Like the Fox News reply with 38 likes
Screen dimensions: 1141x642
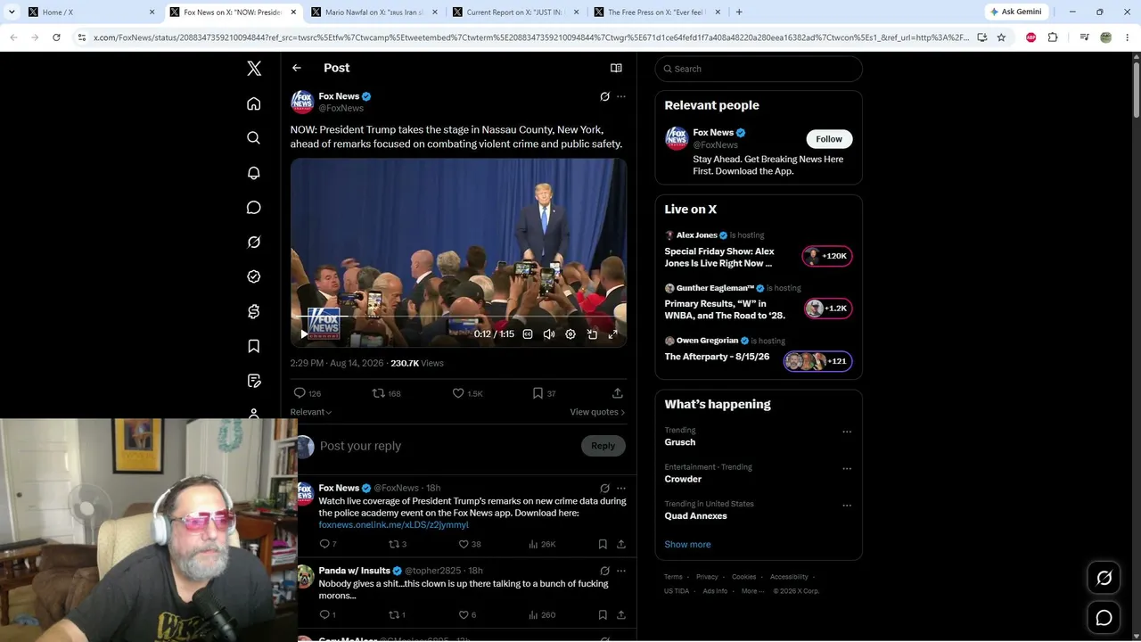pos(470,544)
